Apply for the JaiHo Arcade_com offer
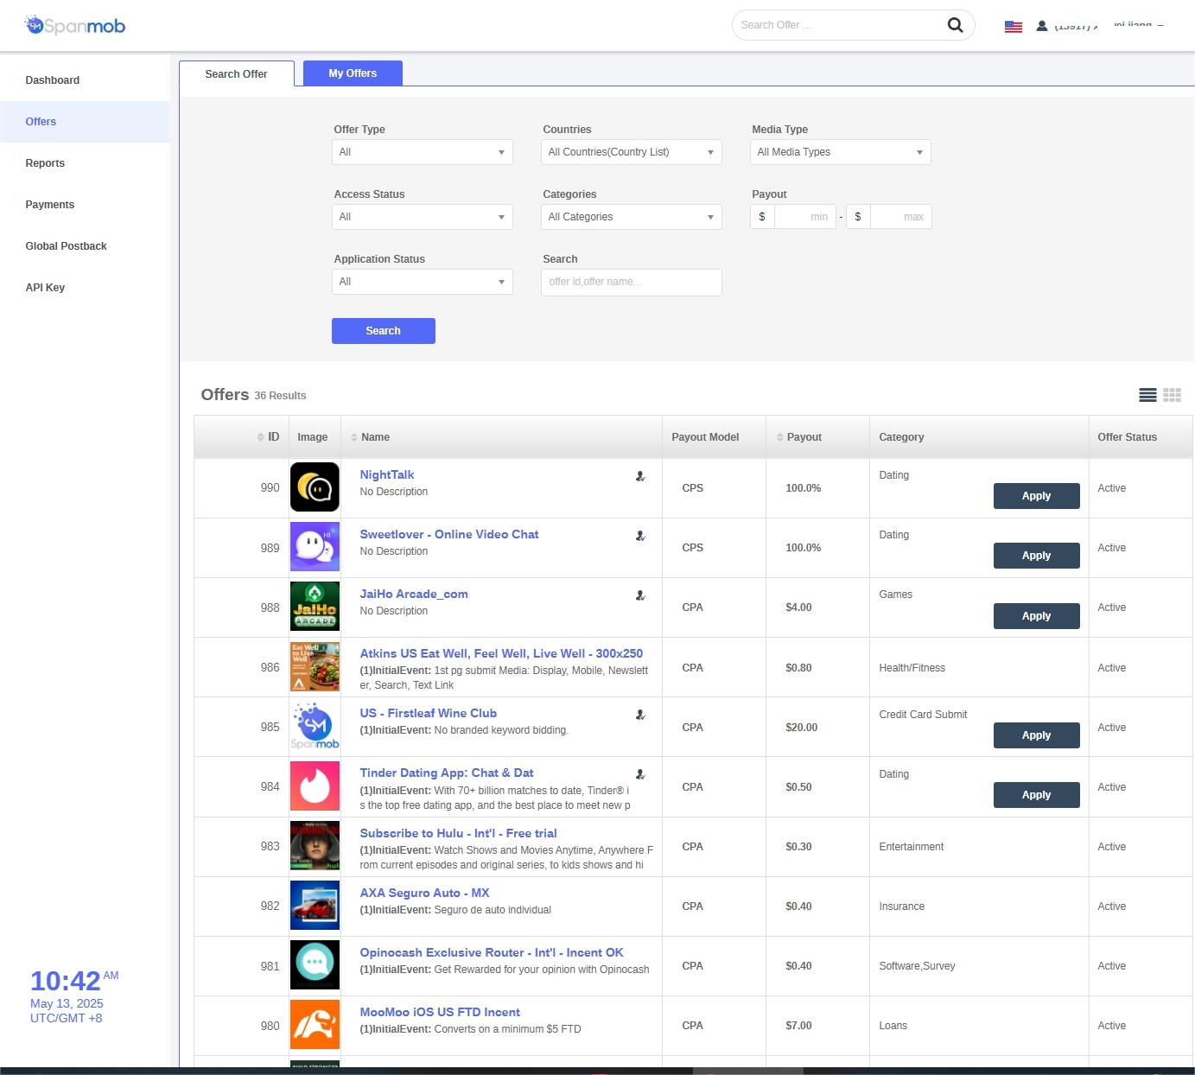Screen dimensions: 1195x1075 (x=1037, y=616)
